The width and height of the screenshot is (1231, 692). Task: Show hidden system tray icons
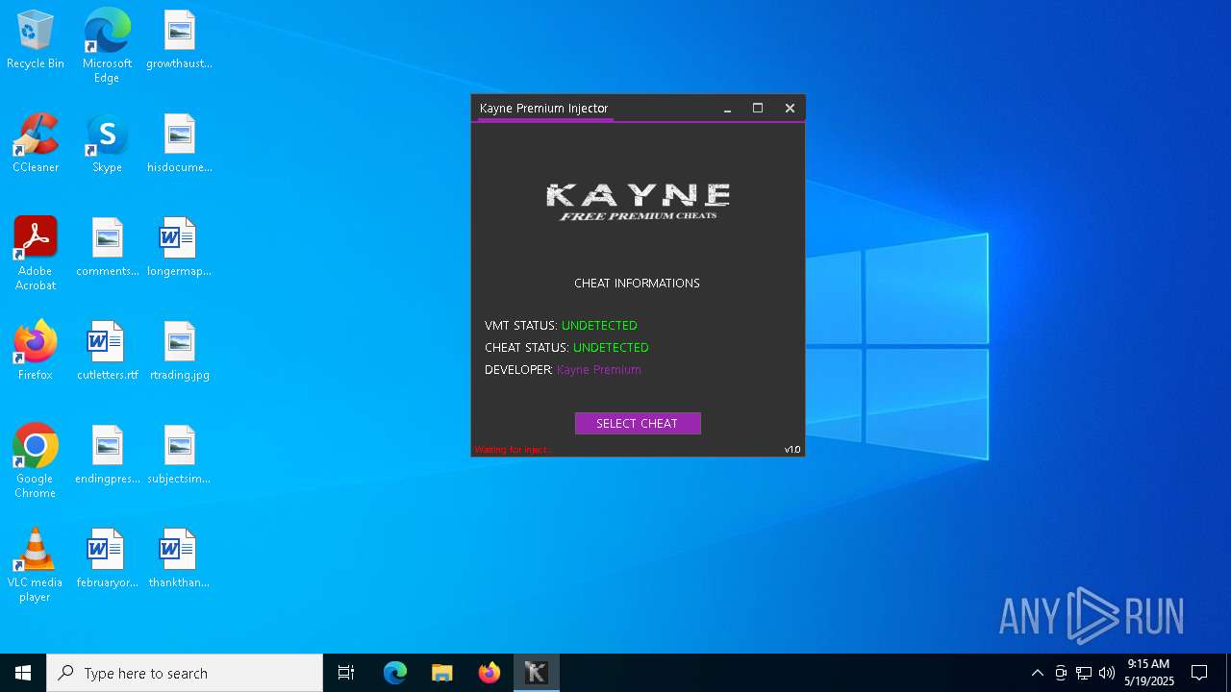pyautogui.click(x=1037, y=673)
